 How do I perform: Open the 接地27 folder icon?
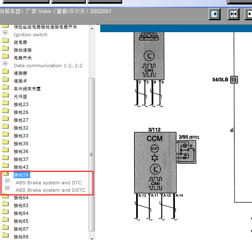click(x=5, y=118)
